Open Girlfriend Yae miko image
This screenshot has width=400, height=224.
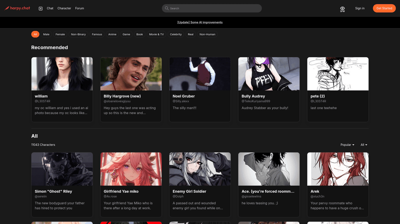[131, 169]
